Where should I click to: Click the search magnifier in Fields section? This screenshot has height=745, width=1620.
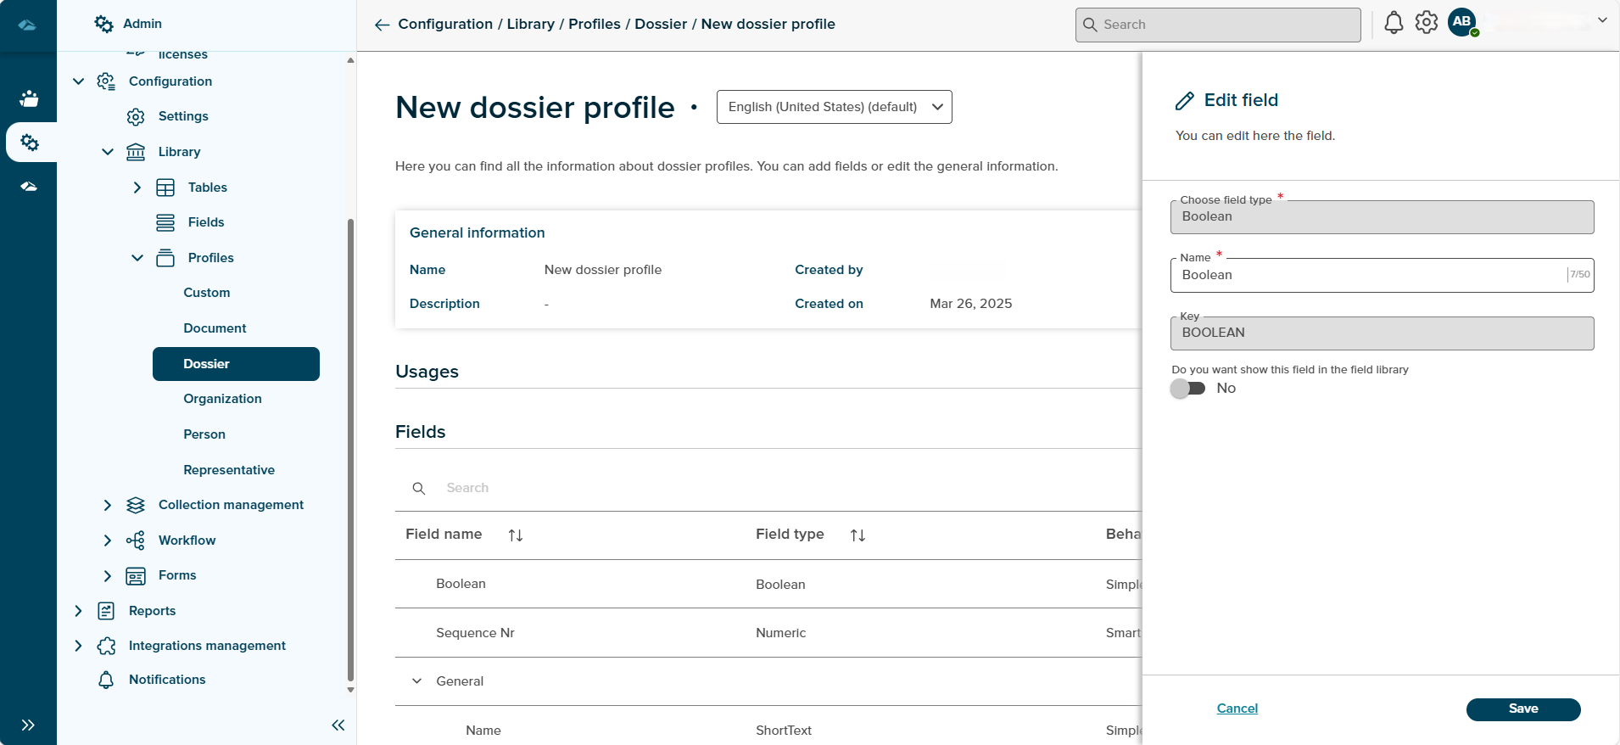[419, 488]
